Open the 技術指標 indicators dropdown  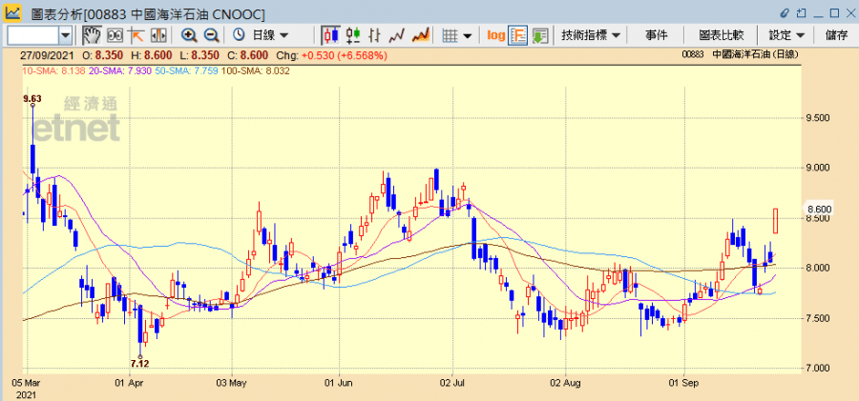pyautogui.click(x=591, y=35)
